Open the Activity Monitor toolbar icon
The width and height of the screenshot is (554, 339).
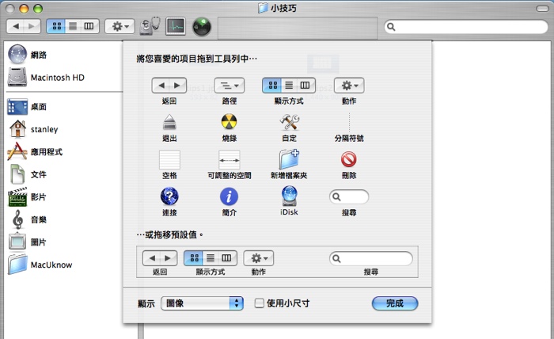tap(176, 26)
